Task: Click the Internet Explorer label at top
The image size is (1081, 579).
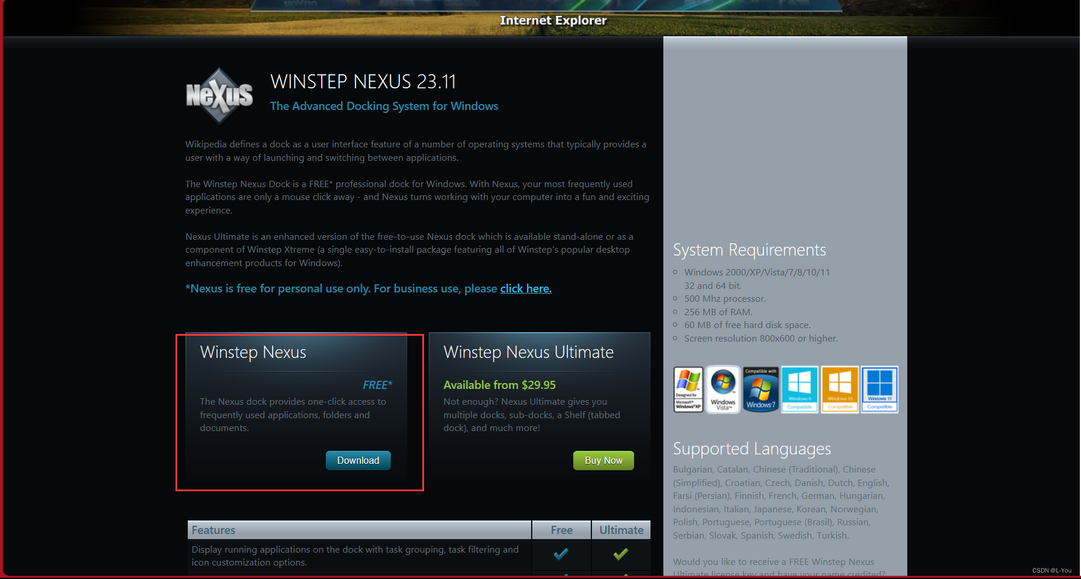Action: (x=553, y=20)
